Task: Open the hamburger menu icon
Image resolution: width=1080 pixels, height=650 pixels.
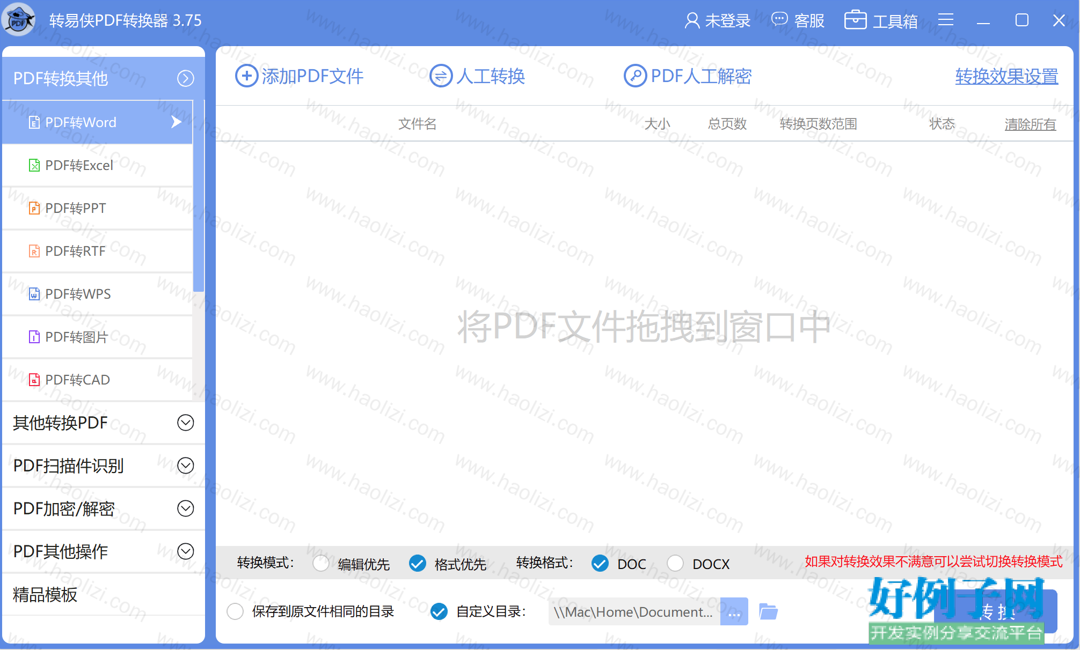Action: click(x=946, y=20)
